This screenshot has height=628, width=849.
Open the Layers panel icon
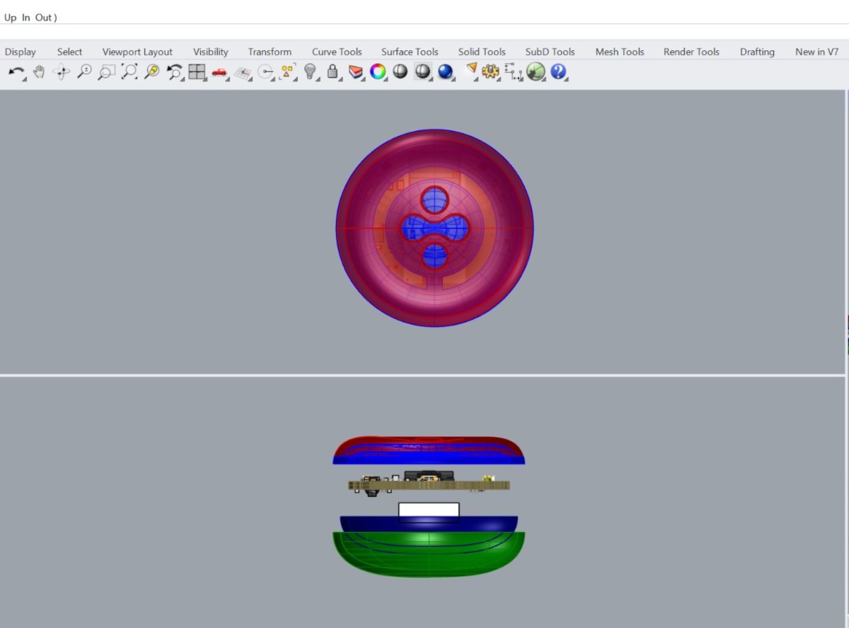coord(356,71)
